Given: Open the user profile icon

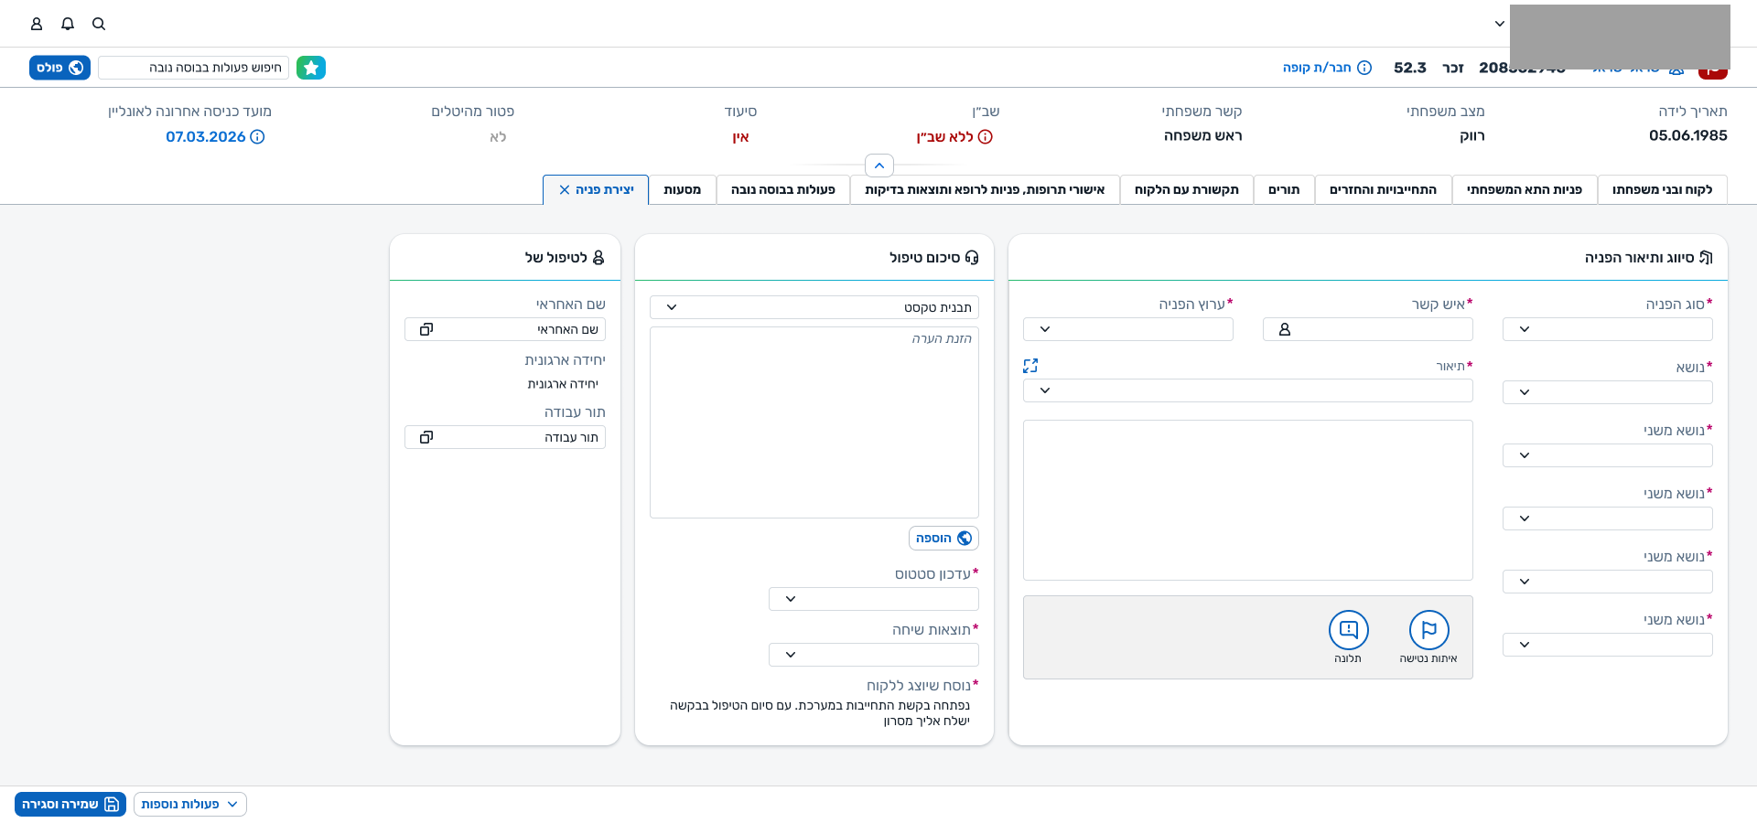Looking at the screenshot, I should (37, 24).
